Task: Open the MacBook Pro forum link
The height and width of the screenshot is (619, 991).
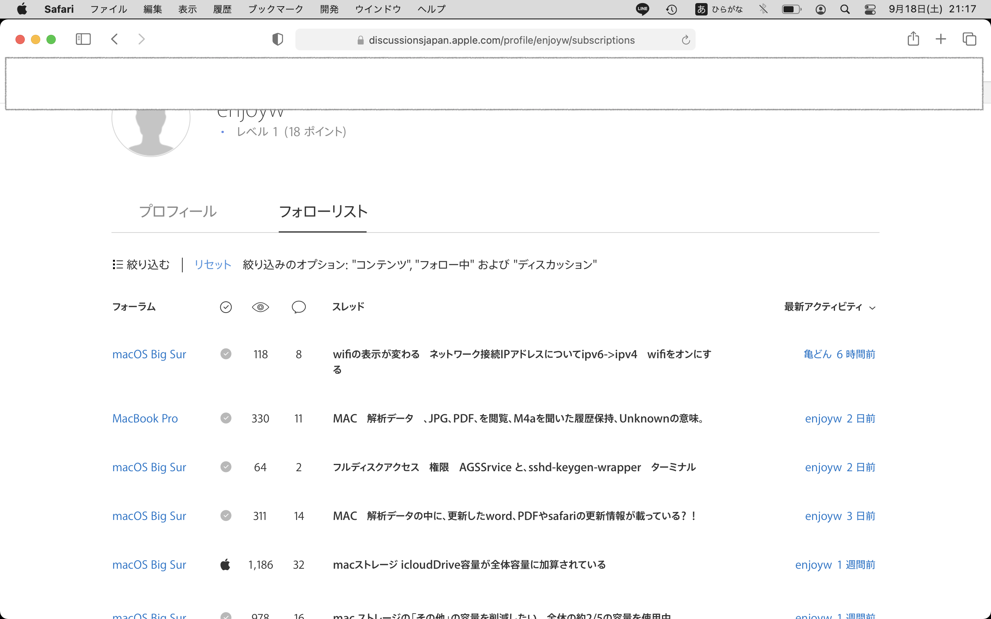Action: click(145, 418)
